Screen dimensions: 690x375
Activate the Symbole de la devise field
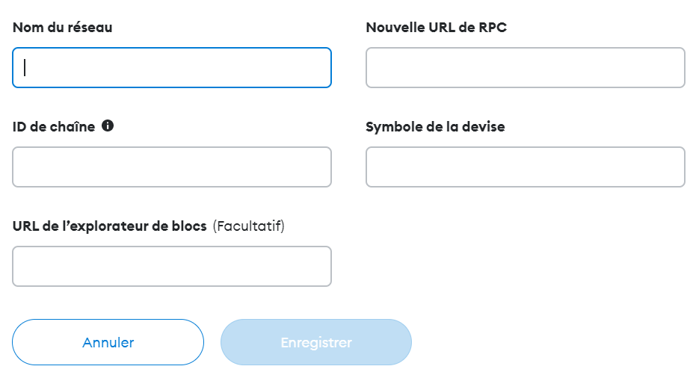(x=525, y=167)
